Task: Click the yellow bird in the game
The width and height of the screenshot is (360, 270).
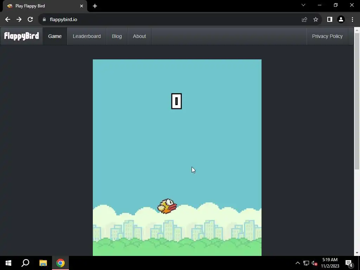Action: tap(167, 206)
